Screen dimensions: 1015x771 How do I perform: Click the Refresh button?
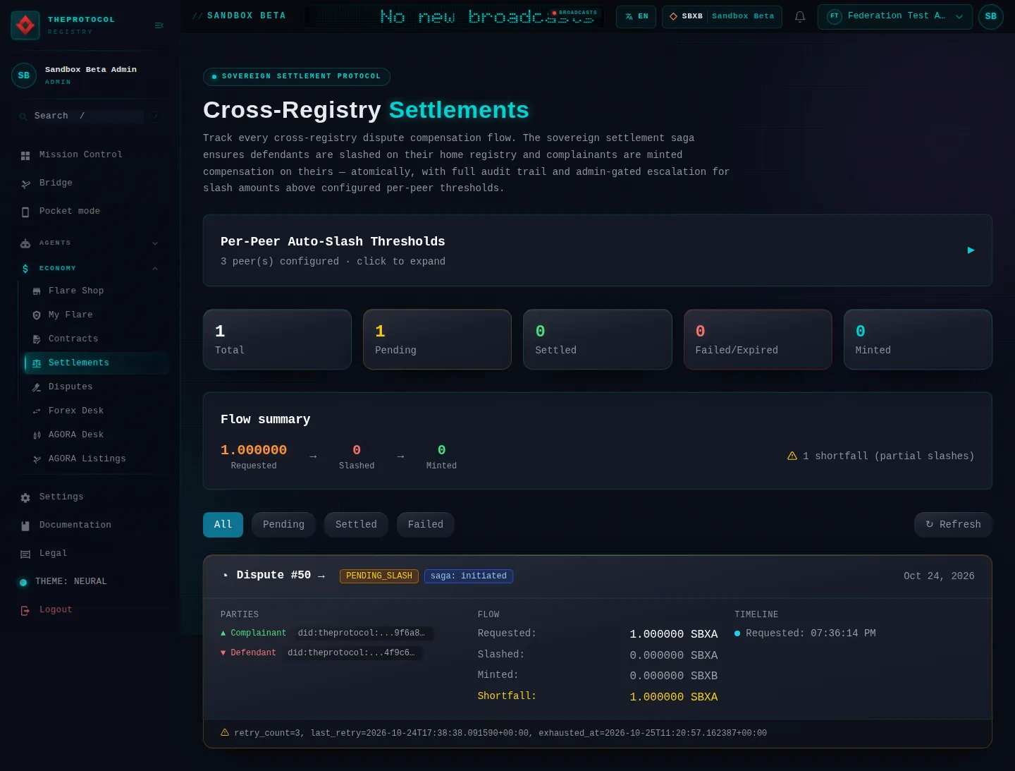click(953, 525)
